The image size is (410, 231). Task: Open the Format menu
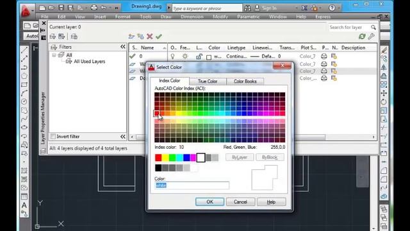[x=122, y=17]
